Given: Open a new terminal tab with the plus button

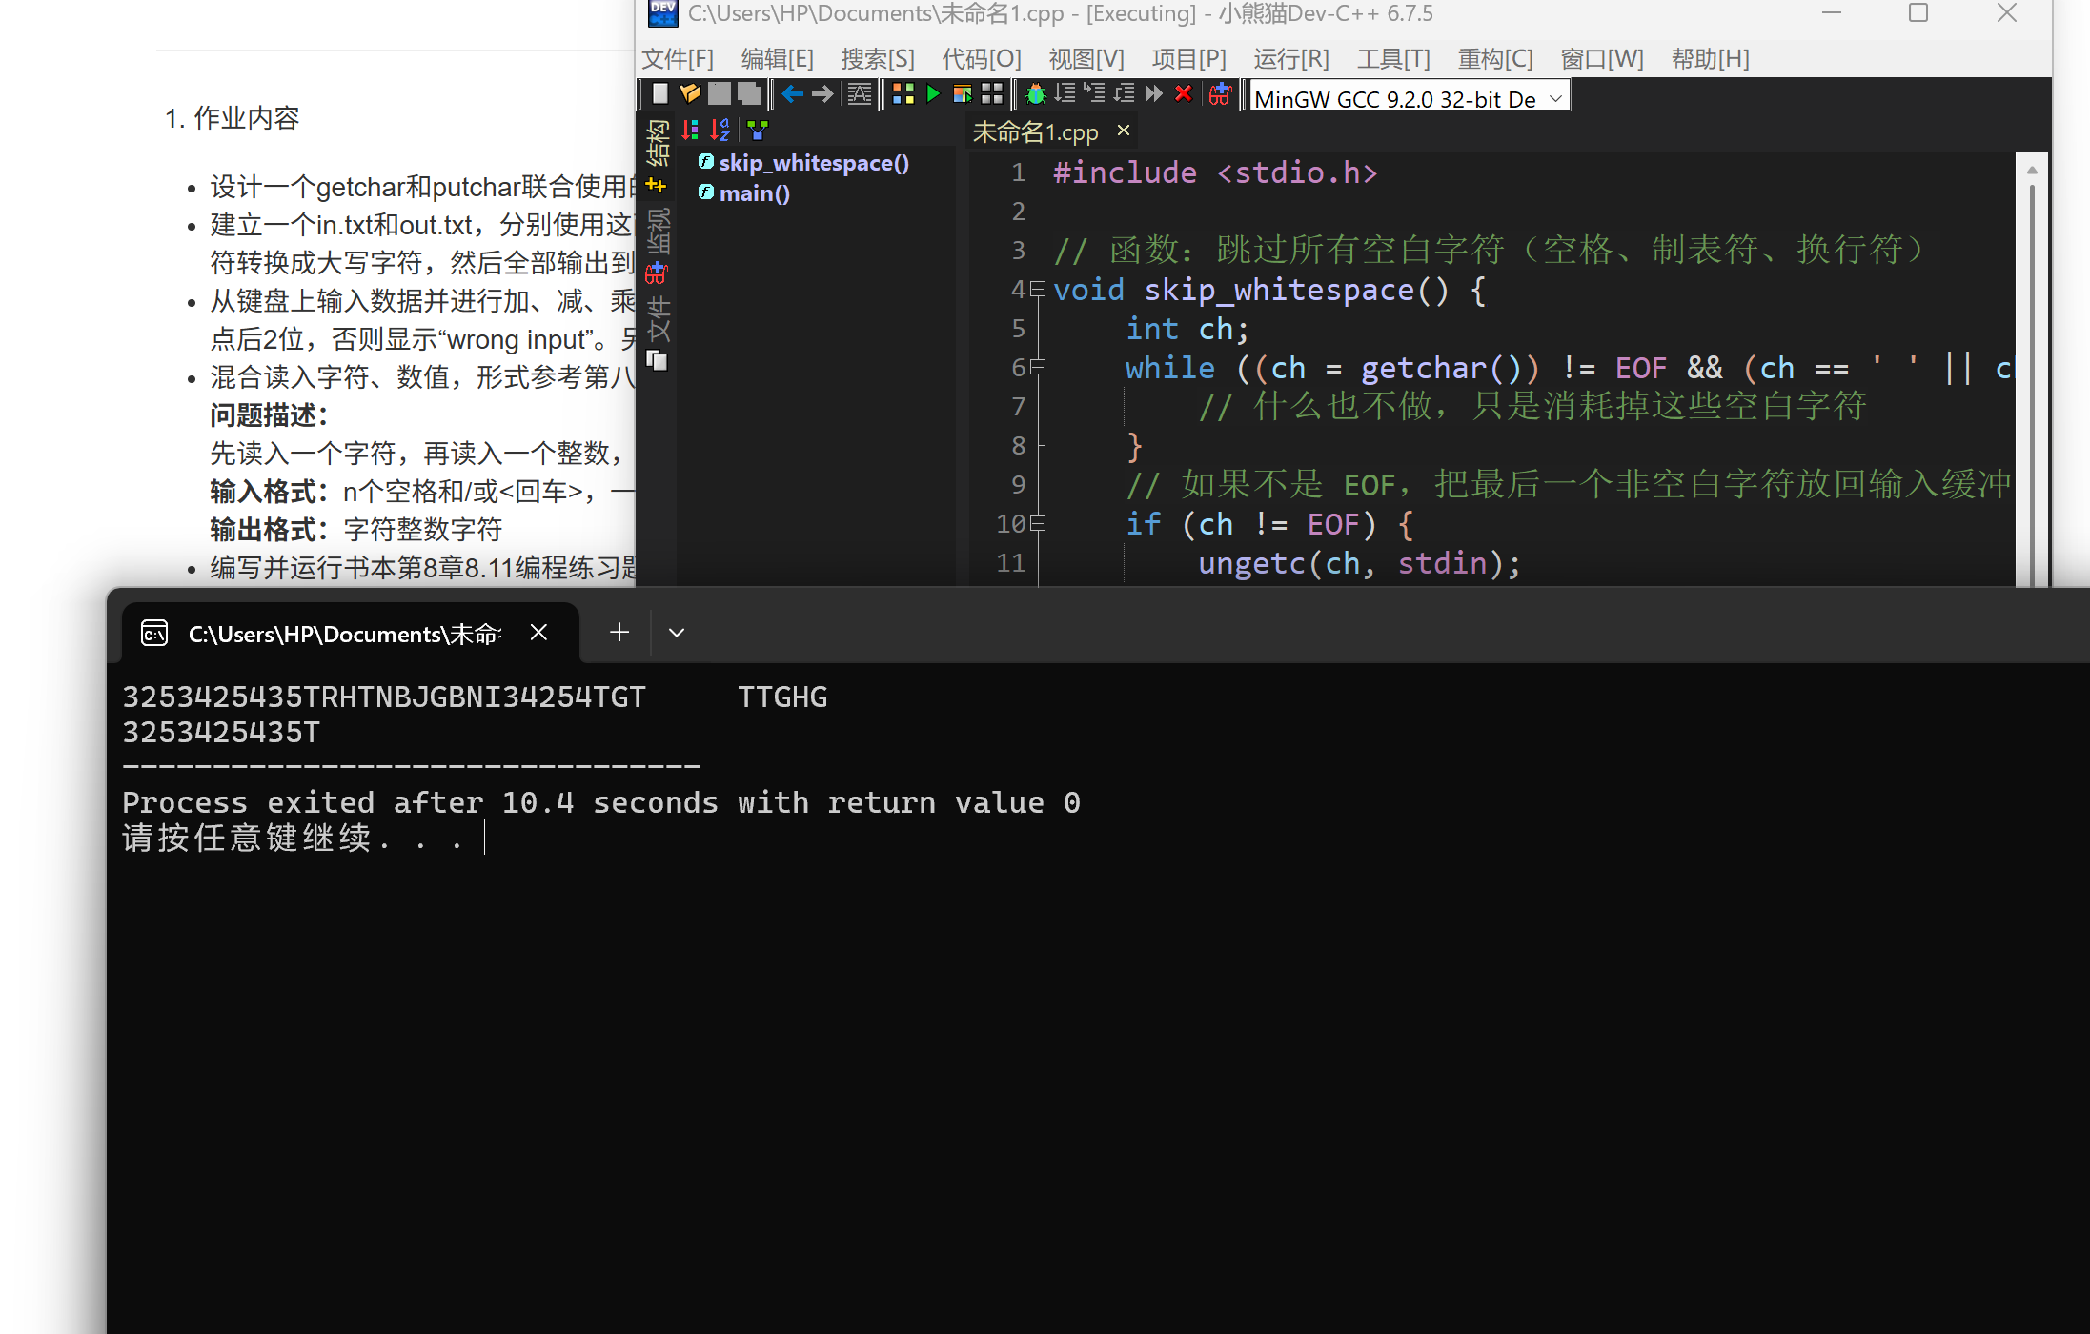Looking at the screenshot, I should click(619, 632).
